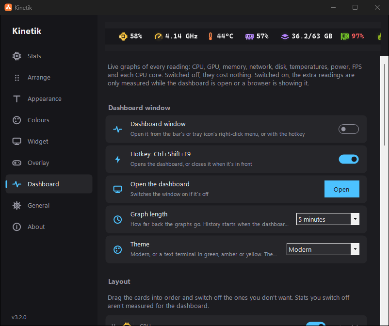Click the 36.2/63 GB reading
This screenshot has width=389, height=326.
click(312, 36)
